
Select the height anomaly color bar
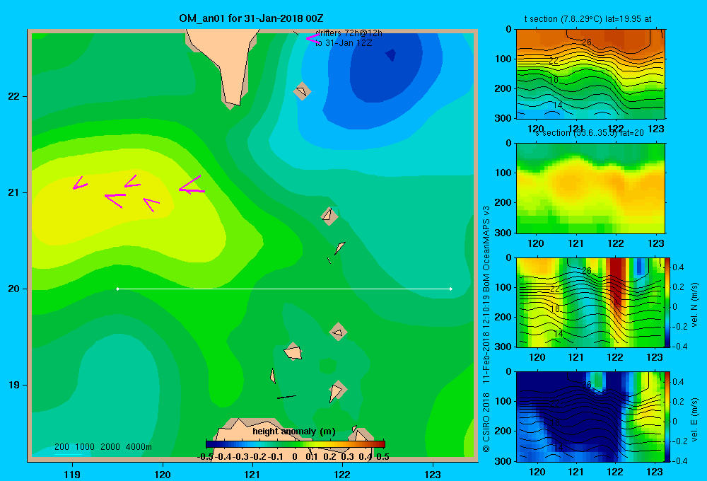click(x=296, y=444)
